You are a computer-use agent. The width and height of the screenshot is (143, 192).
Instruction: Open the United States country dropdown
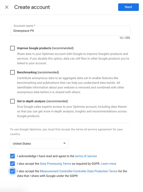pyautogui.click(x=39, y=144)
